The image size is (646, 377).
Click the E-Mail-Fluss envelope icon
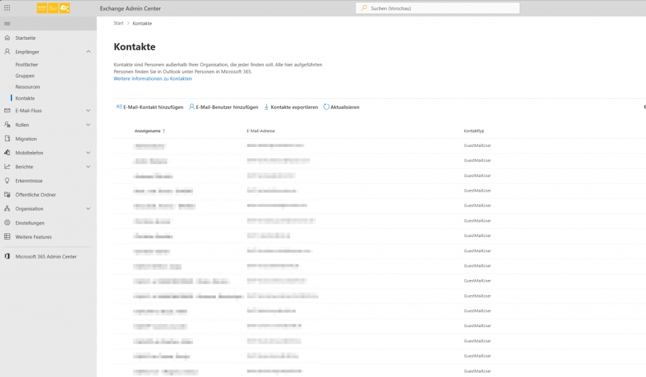pyautogui.click(x=7, y=111)
